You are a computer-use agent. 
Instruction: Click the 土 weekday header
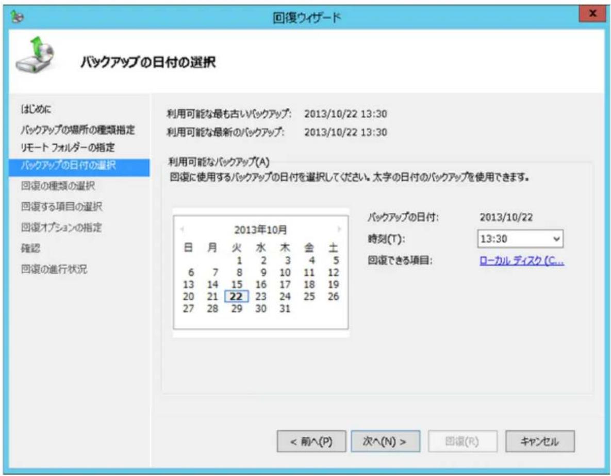tap(333, 248)
